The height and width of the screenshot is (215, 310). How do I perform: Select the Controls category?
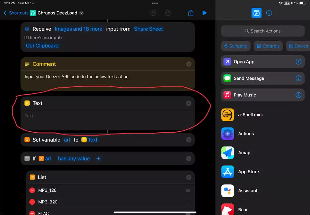[268, 46]
